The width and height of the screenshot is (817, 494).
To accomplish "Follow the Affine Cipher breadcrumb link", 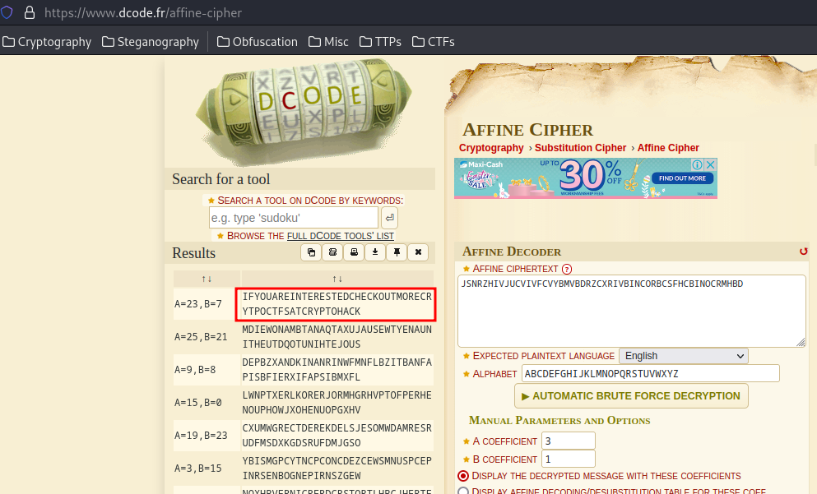I will tap(668, 148).
